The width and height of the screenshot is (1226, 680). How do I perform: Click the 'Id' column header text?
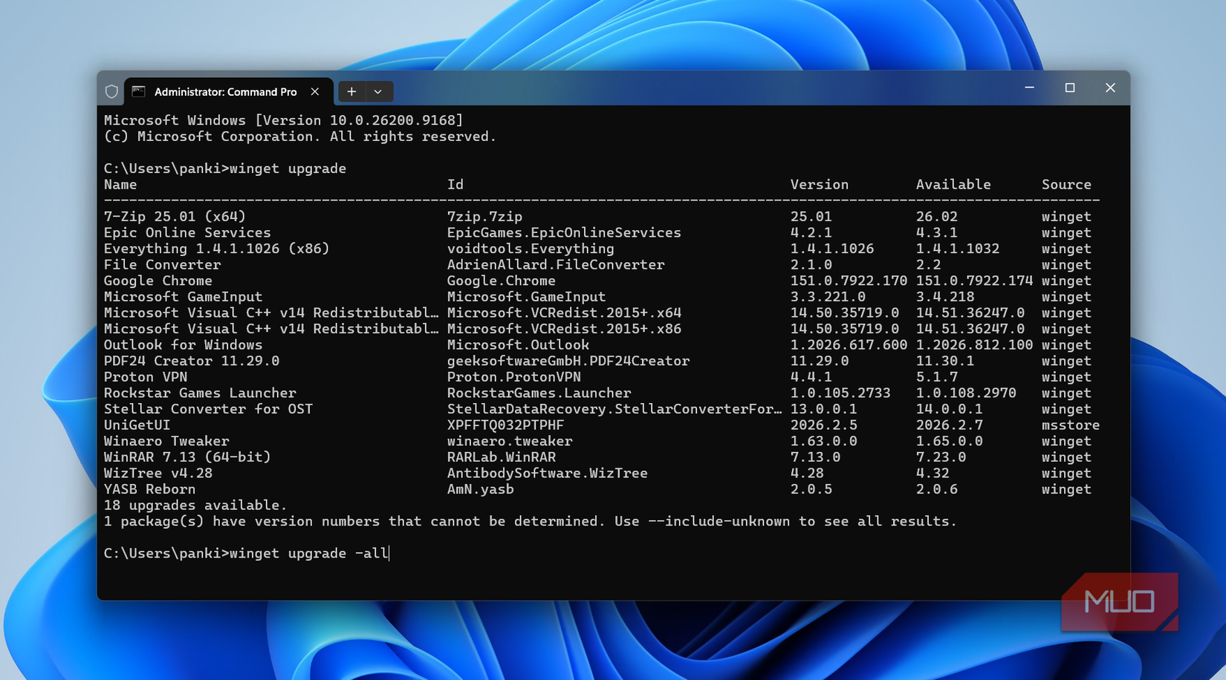coord(455,184)
